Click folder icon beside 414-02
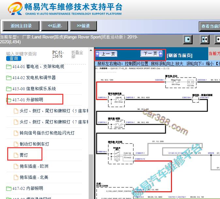The image size is (220, 199). point(9,78)
